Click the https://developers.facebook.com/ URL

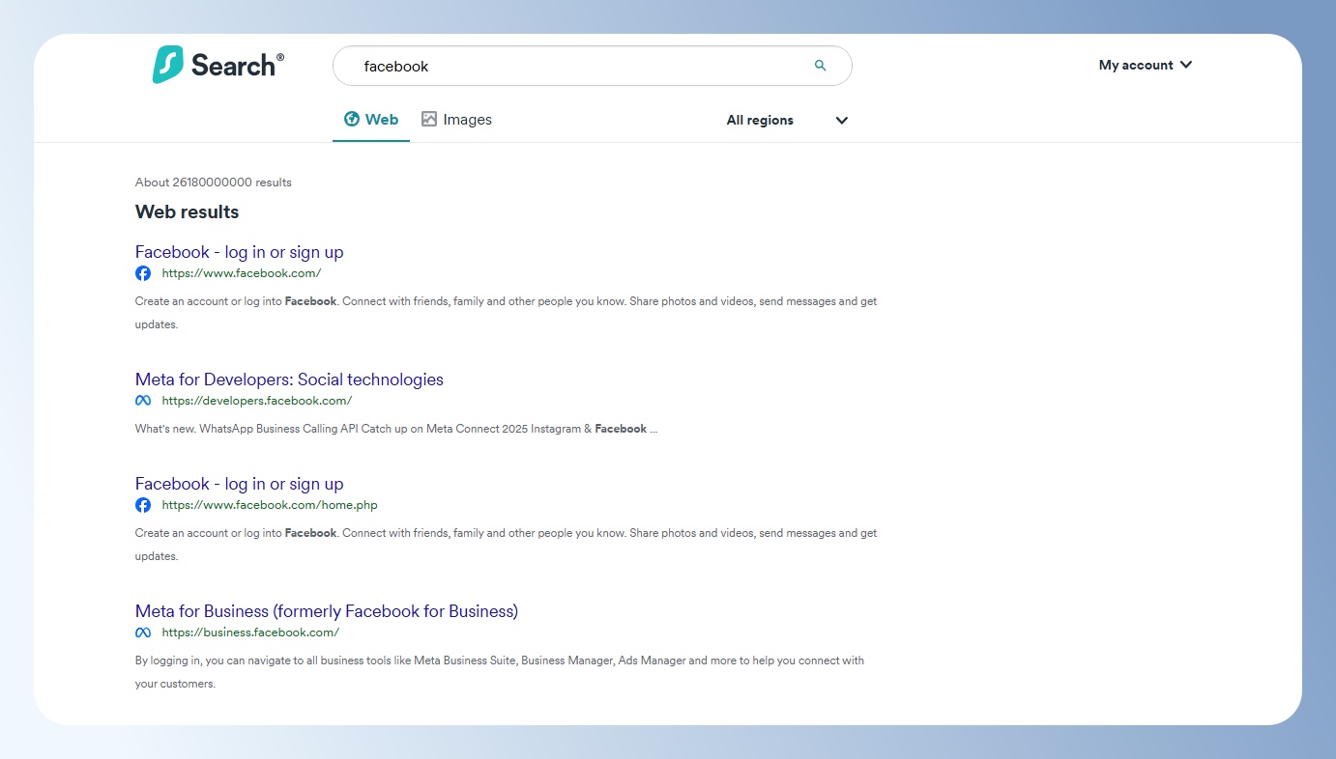coord(256,401)
